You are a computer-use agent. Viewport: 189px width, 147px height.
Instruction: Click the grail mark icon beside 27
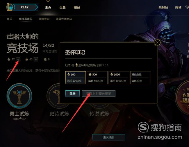pyautogui.click(x=9, y=59)
